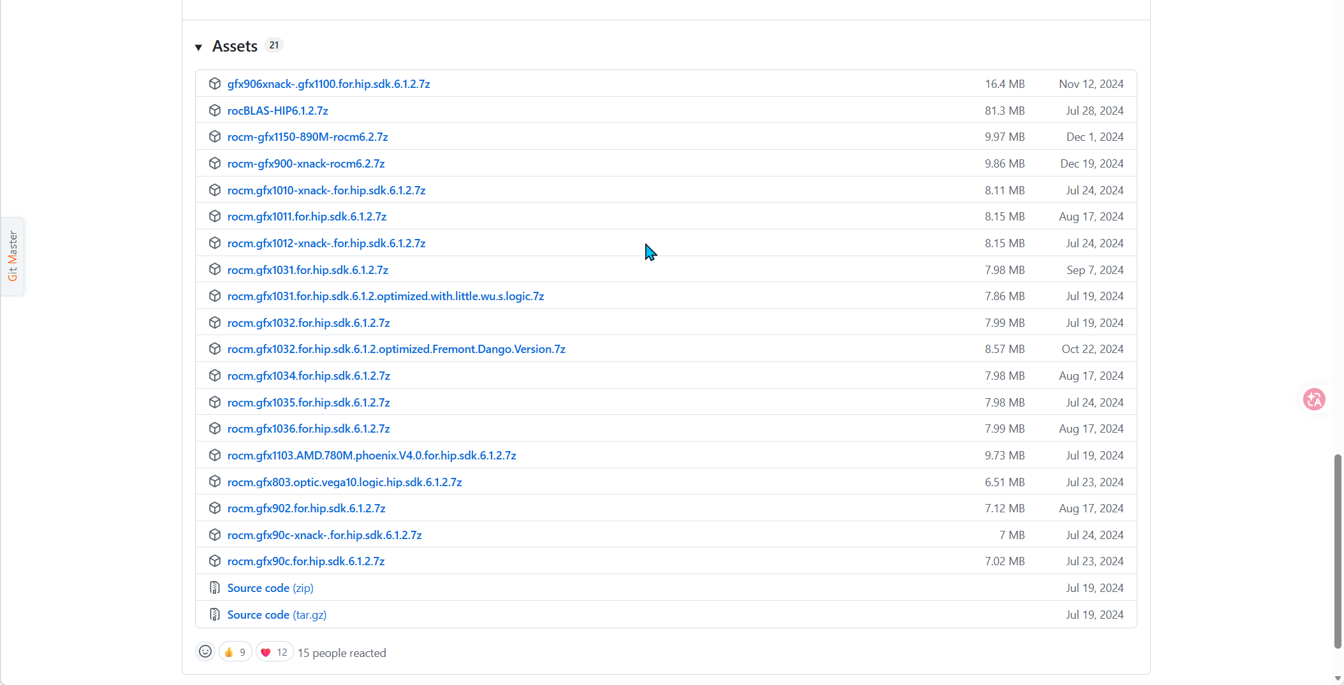Download Source code (zip)

pos(270,588)
